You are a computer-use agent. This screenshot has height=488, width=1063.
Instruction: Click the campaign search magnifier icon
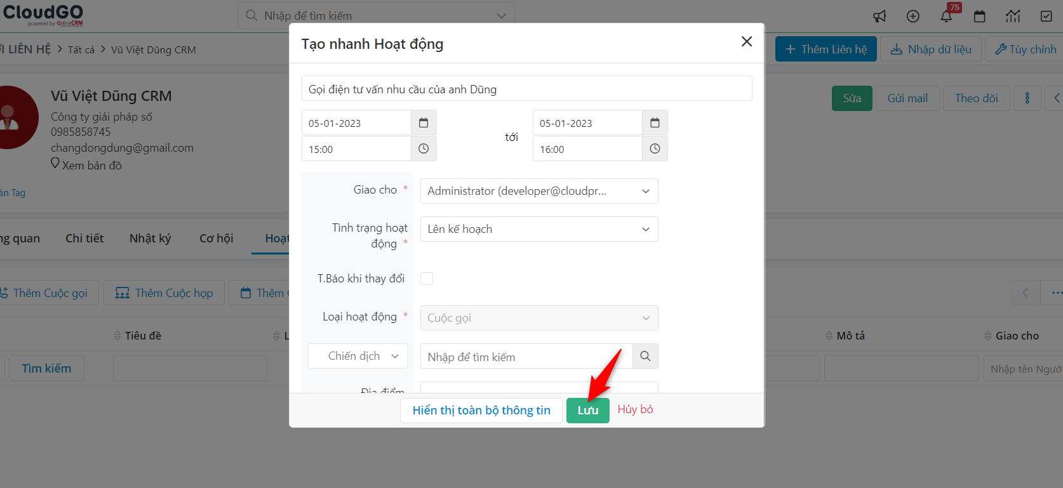click(x=645, y=356)
